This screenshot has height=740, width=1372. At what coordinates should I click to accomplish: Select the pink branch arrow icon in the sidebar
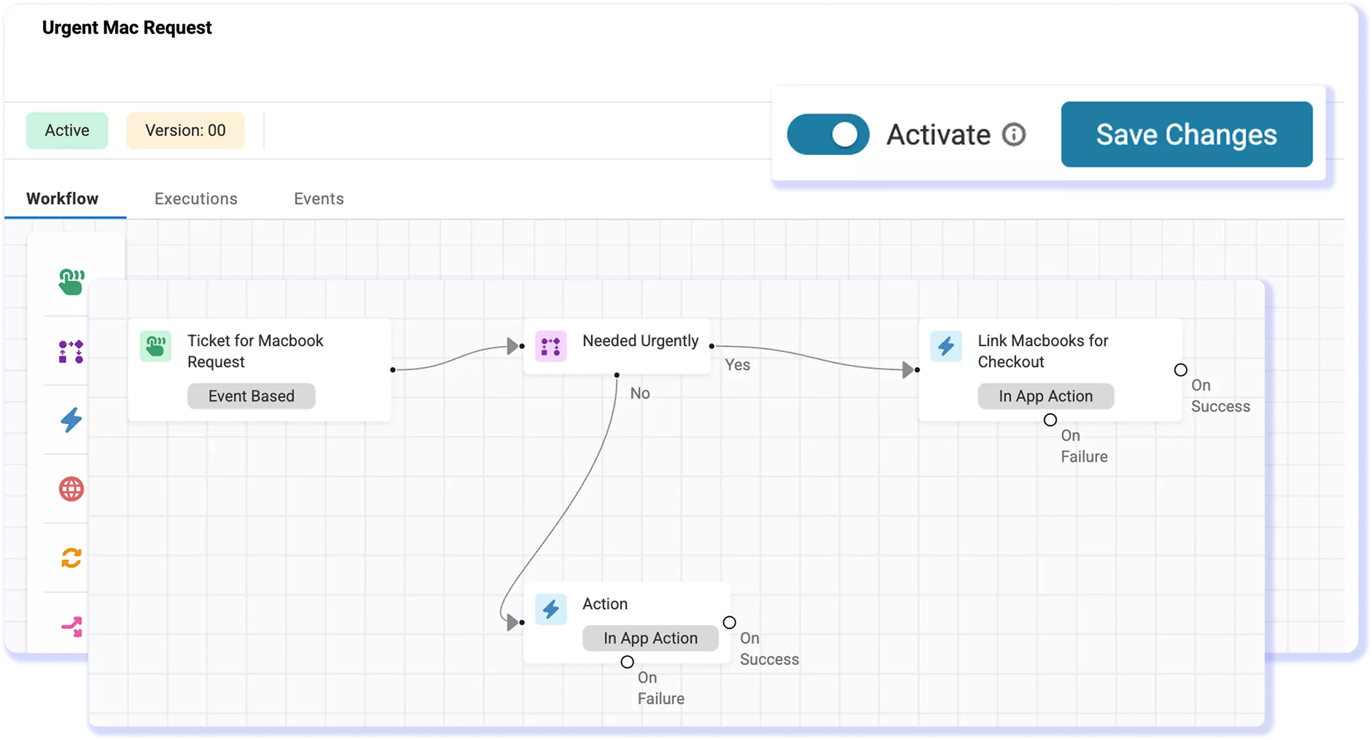click(x=72, y=627)
